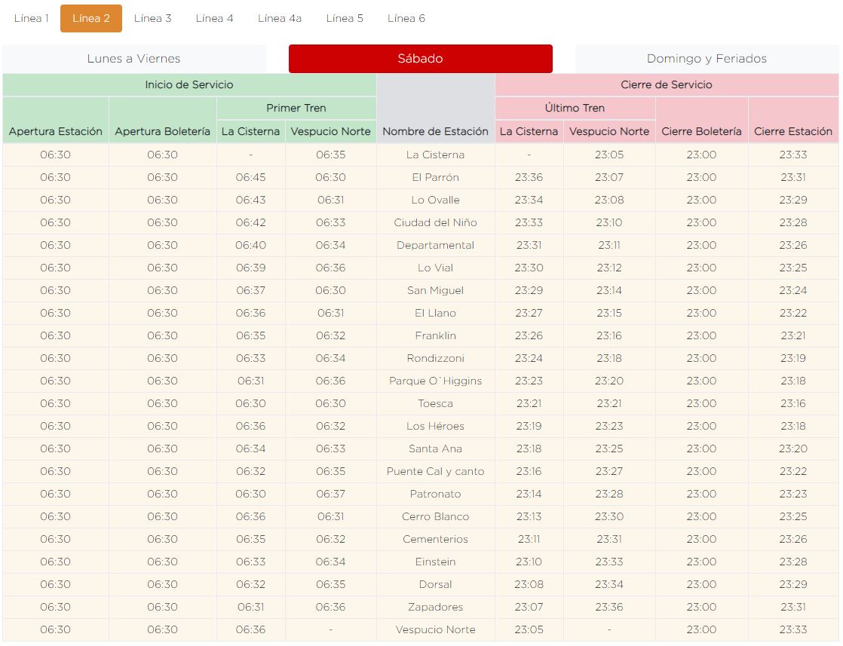This screenshot has width=843, height=646.
Task: Click 06:36 first train for Vespucio Norte row
Action: click(250, 629)
